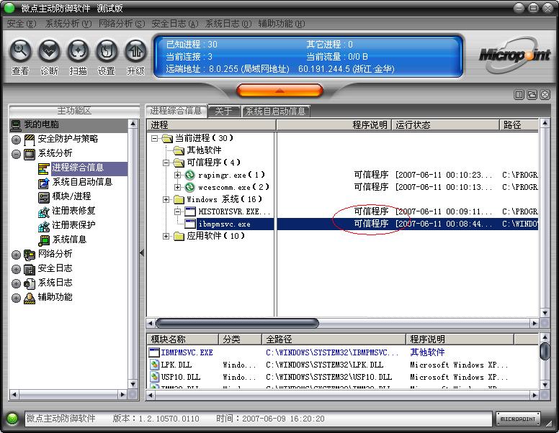Click process list scroll-down arrow

[x=545, y=314]
